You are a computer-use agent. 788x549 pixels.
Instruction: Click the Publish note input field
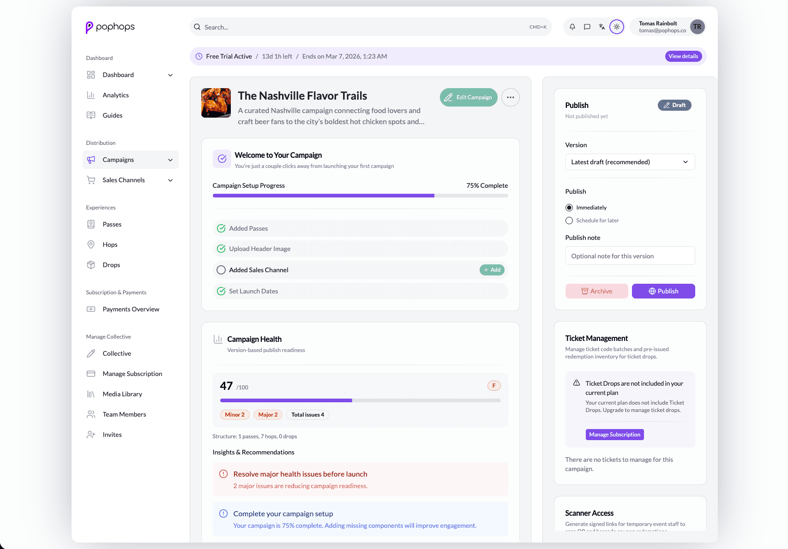630,256
